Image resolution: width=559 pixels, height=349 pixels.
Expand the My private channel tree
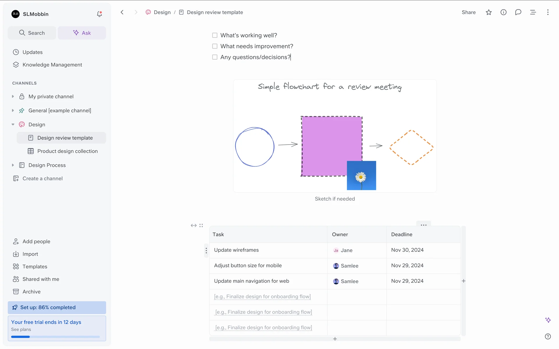coord(13,97)
